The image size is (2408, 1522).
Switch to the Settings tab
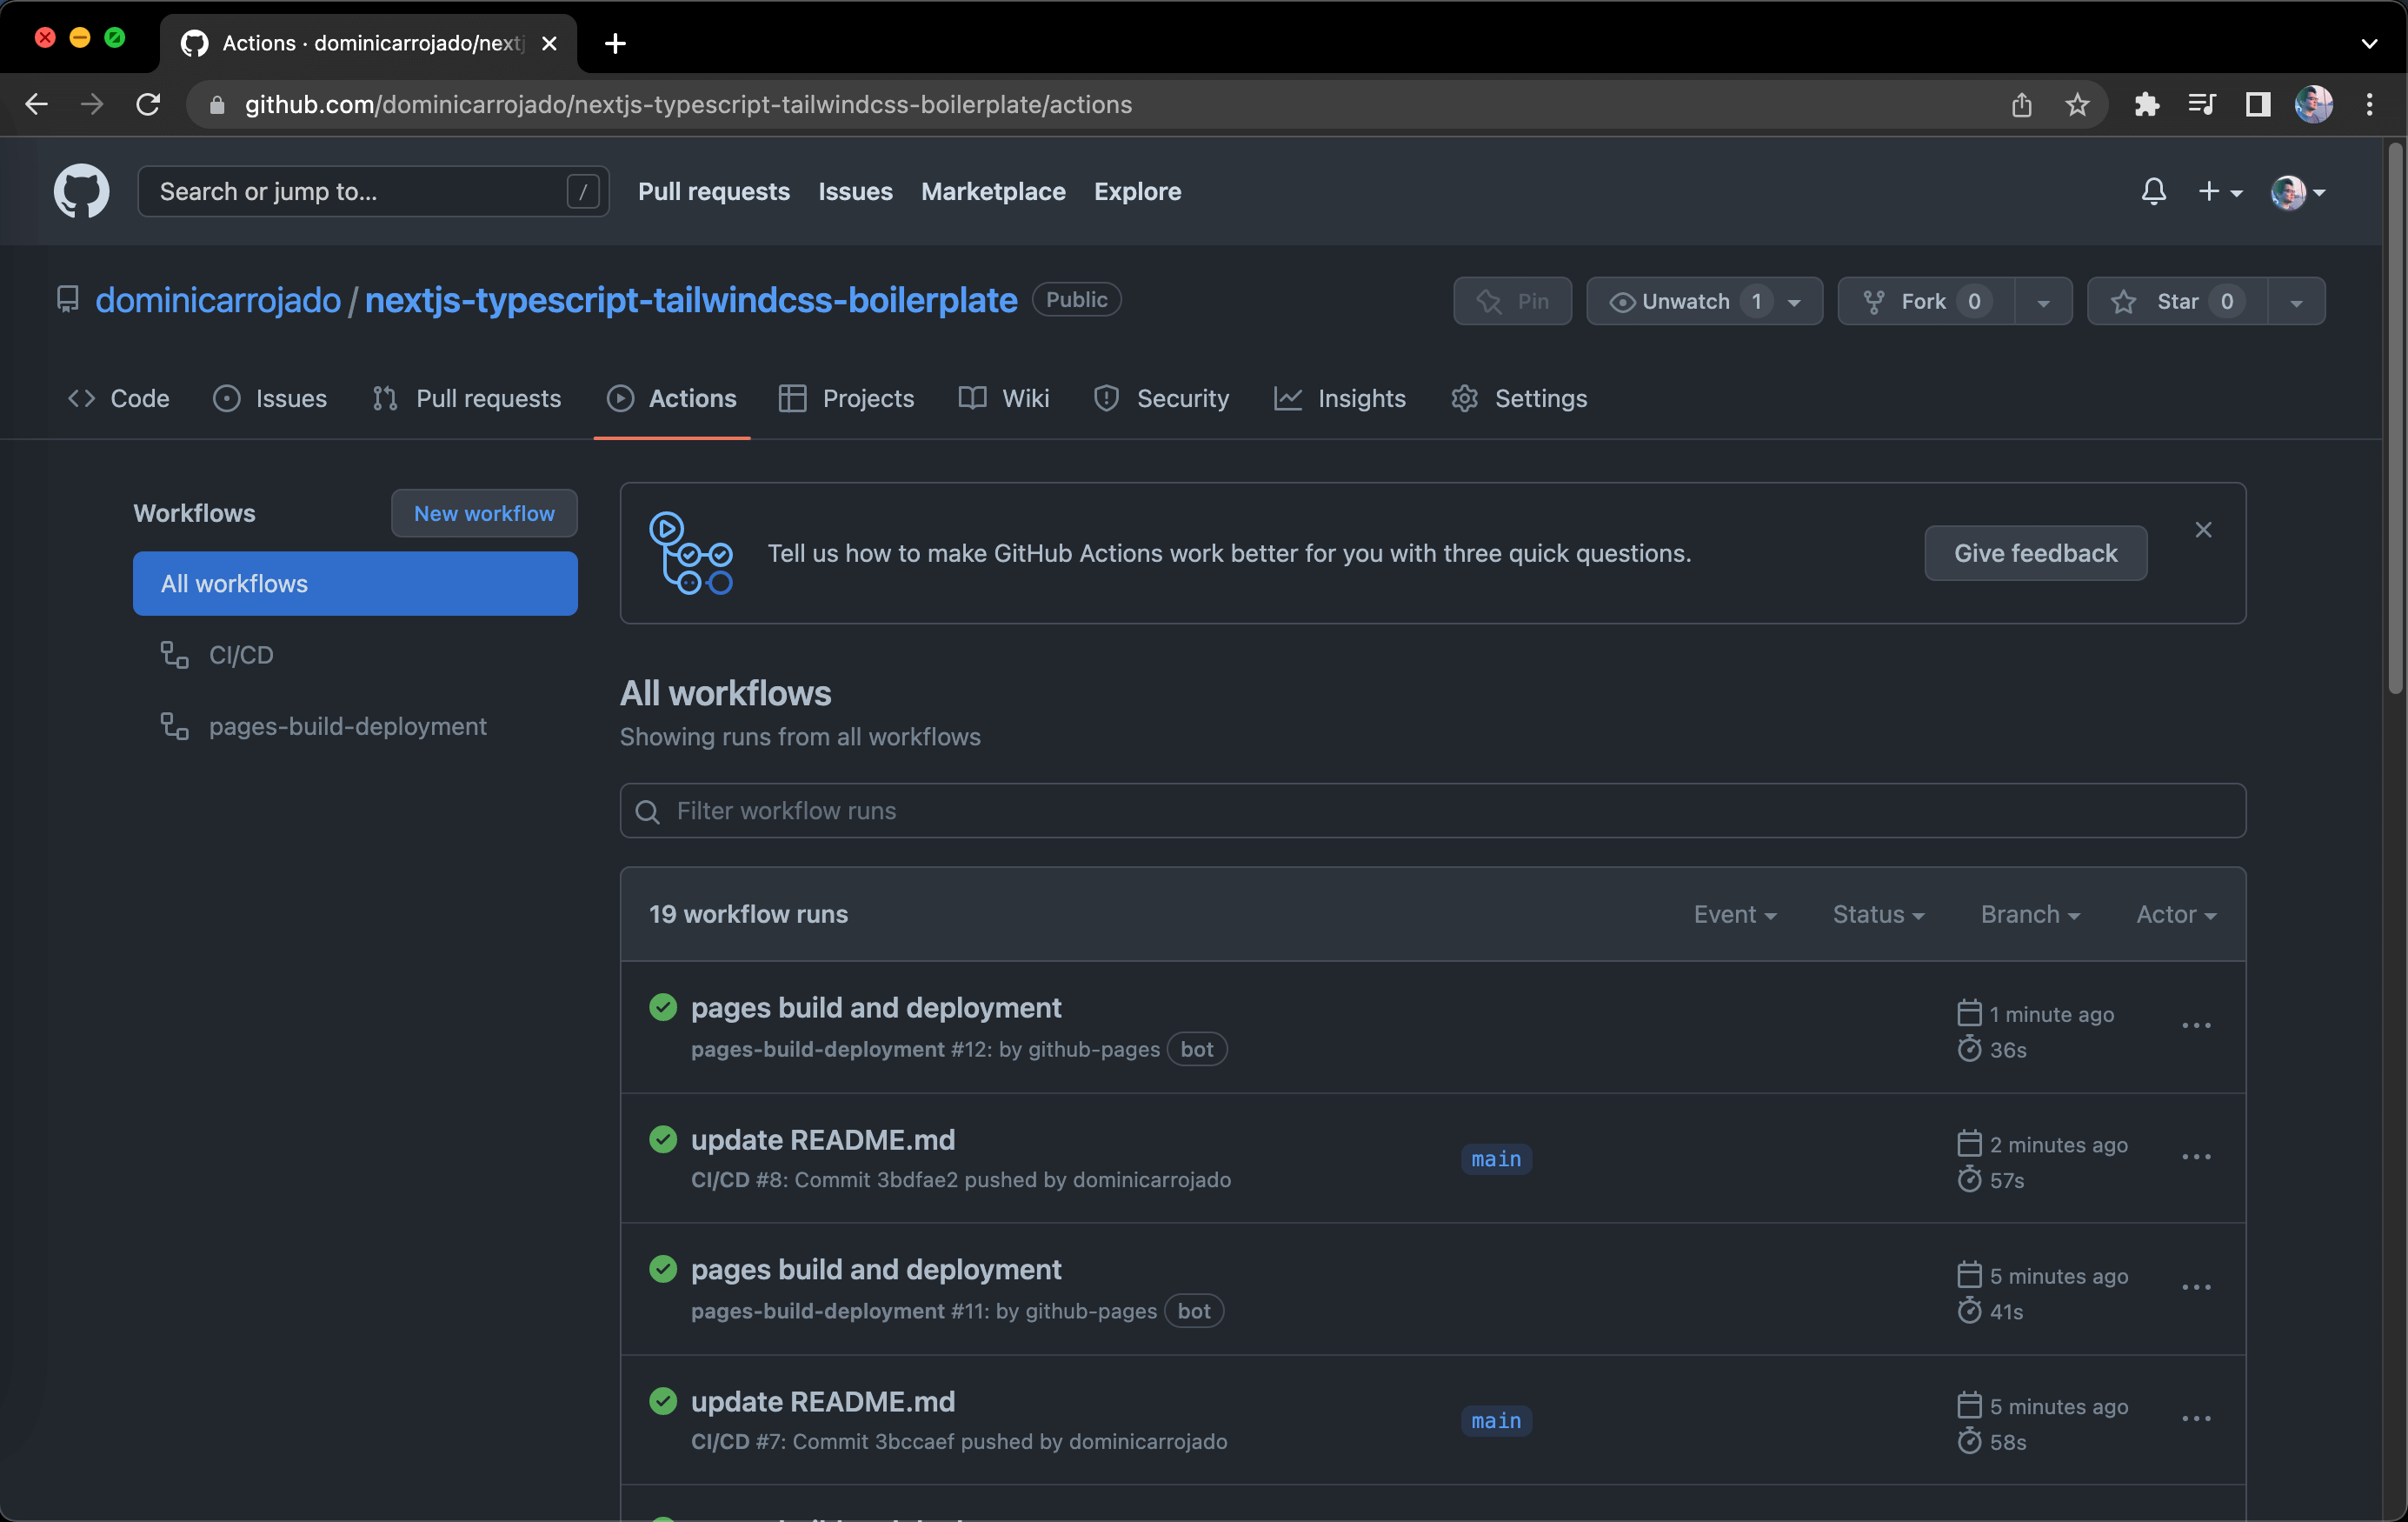coord(1540,398)
